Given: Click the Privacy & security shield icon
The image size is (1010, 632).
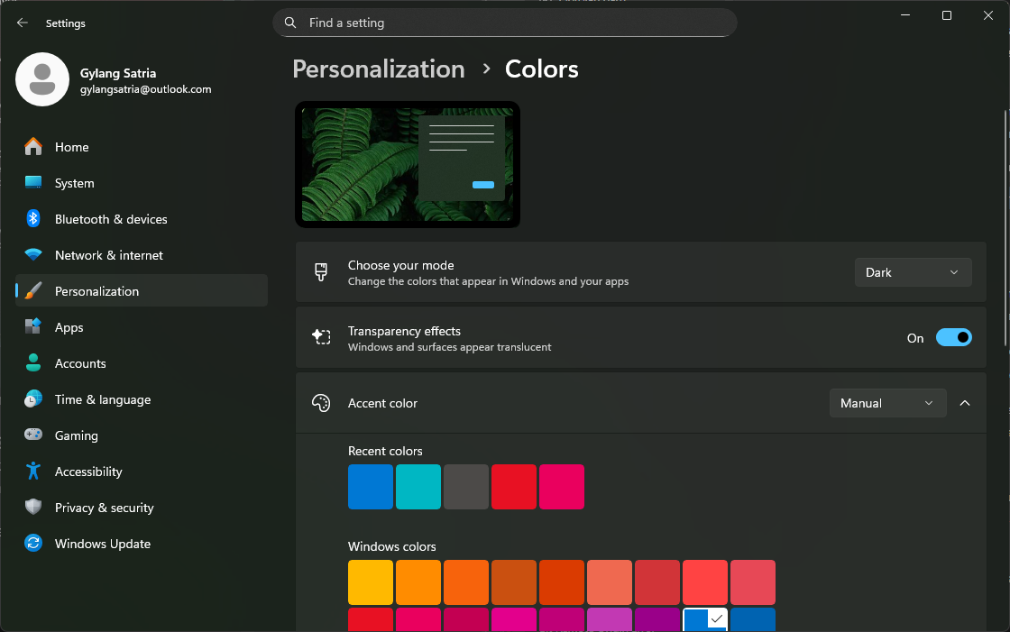Looking at the screenshot, I should [33, 508].
